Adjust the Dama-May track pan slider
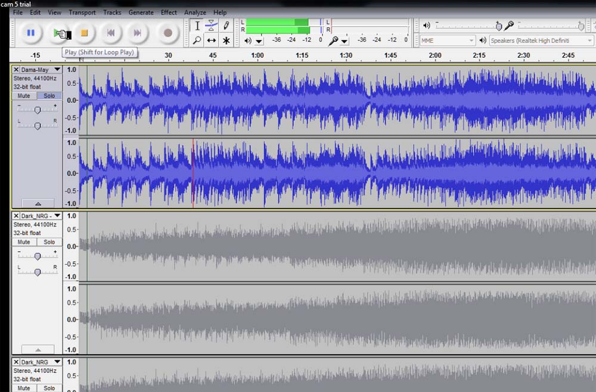The image size is (596, 392). click(37, 126)
